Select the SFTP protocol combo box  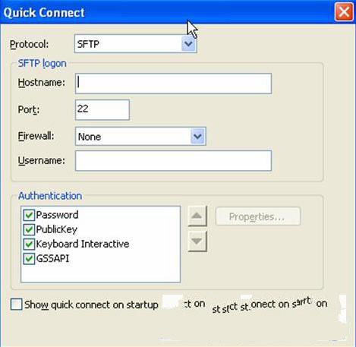point(135,44)
